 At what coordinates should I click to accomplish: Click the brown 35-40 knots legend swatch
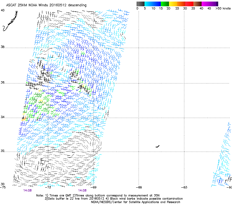tap(198, 4)
